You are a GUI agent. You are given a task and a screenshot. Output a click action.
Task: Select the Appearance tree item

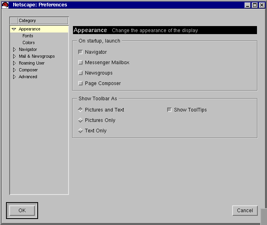click(x=29, y=29)
